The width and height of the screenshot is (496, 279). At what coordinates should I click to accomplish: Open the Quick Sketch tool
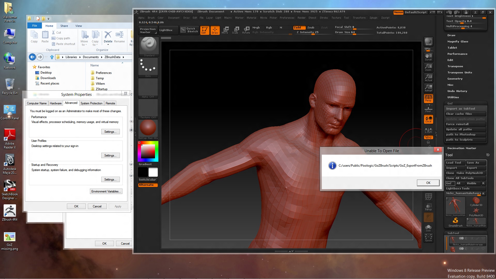[x=189, y=30]
